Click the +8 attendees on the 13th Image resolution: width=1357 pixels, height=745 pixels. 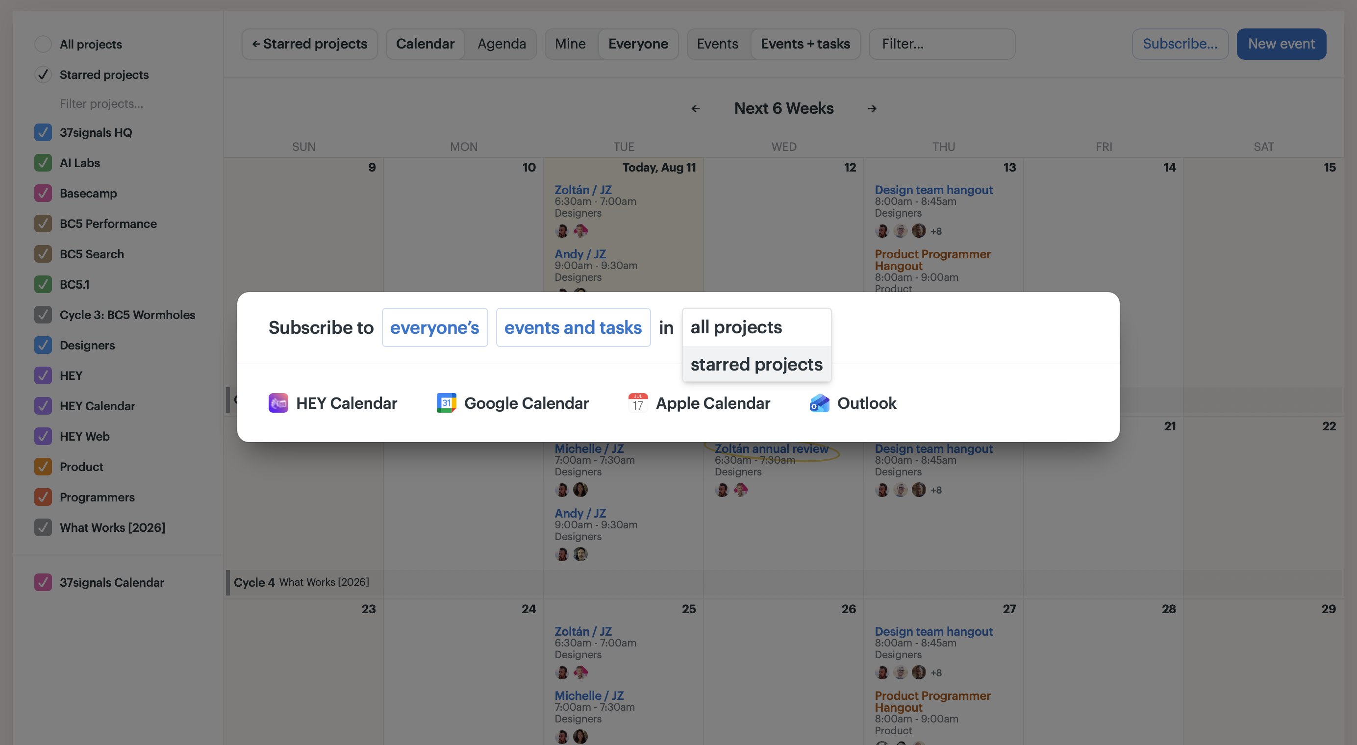pyautogui.click(x=935, y=231)
